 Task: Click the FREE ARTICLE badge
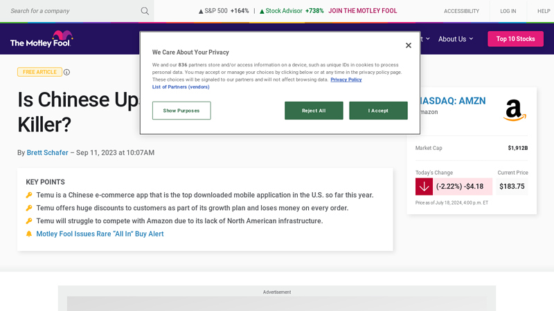click(39, 72)
